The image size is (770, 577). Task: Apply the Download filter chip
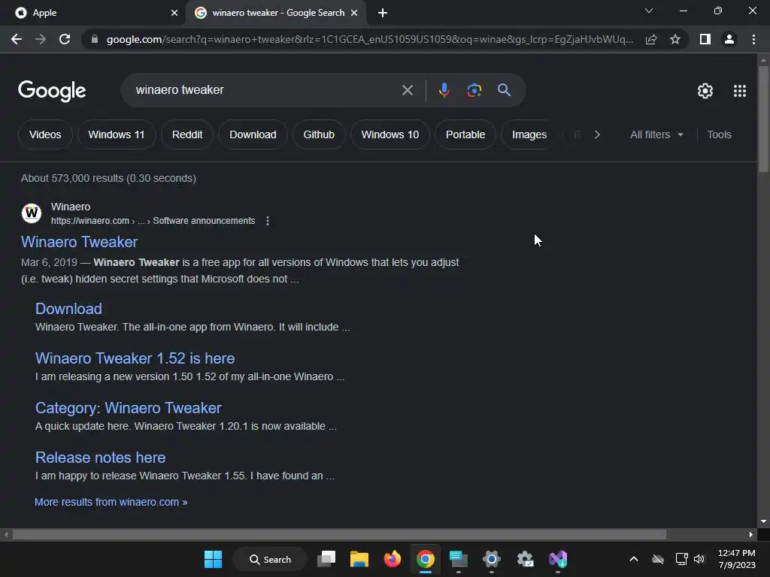253,134
